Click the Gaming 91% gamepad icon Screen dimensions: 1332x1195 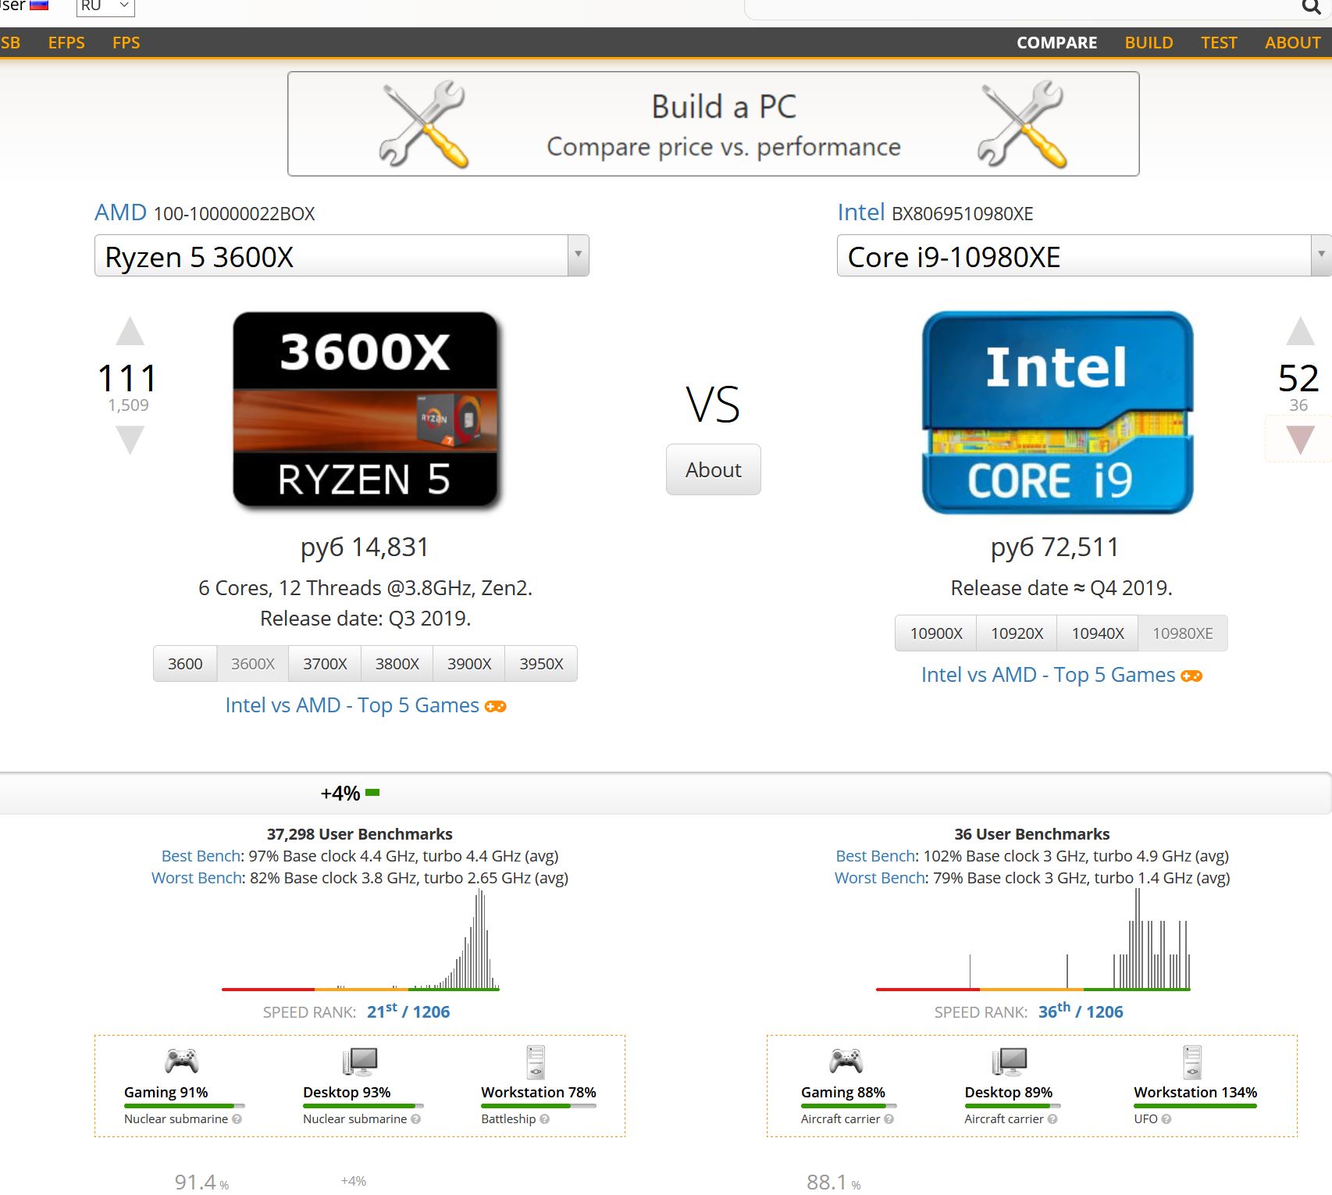click(x=181, y=1061)
